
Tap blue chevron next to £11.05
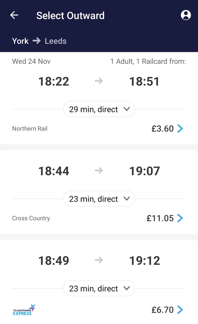tap(180, 218)
